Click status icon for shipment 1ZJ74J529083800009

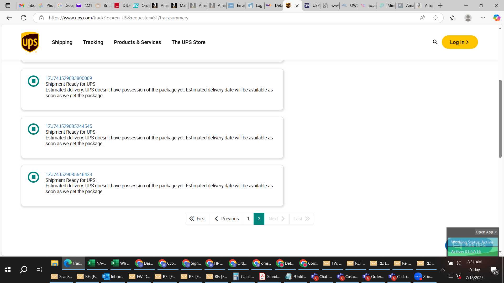(x=33, y=81)
